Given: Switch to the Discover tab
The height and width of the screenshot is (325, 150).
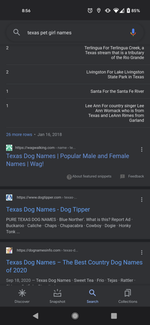Looking at the screenshot, I should (22, 296).
